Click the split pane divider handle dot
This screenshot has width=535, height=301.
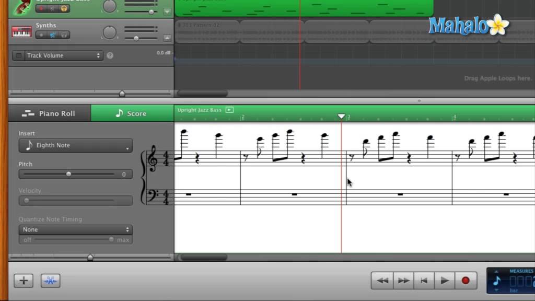click(419, 101)
